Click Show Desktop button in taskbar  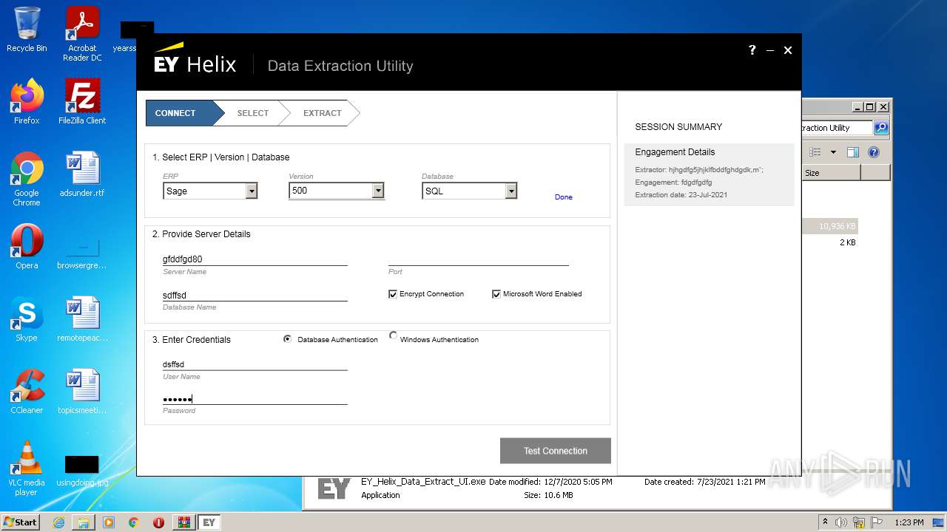point(939,522)
